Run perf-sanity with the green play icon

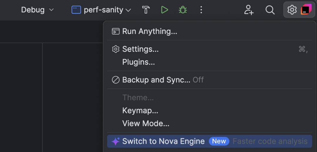click(x=164, y=10)
